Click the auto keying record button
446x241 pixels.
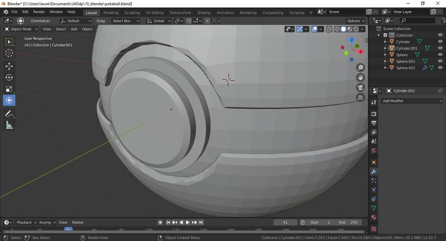pyautogui.click(x=160, y=222)
